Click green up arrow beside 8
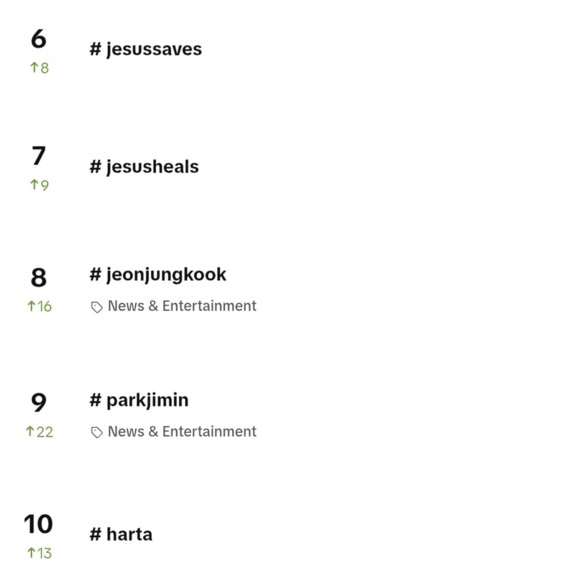This screenshot has width=585, height=582. point(34,67)
